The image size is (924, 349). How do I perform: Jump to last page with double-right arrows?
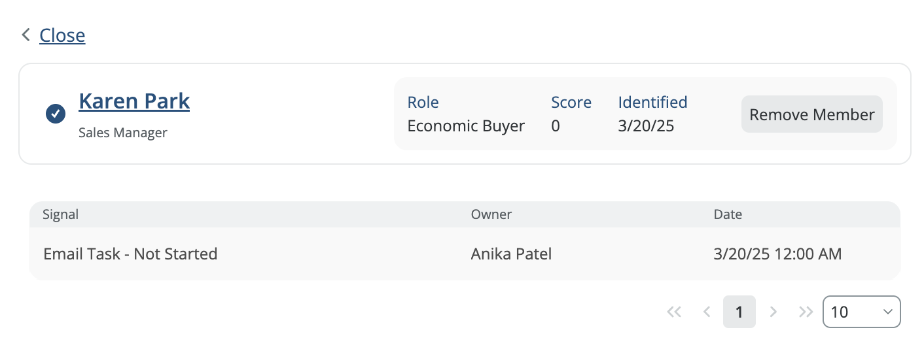pos(806,312)
